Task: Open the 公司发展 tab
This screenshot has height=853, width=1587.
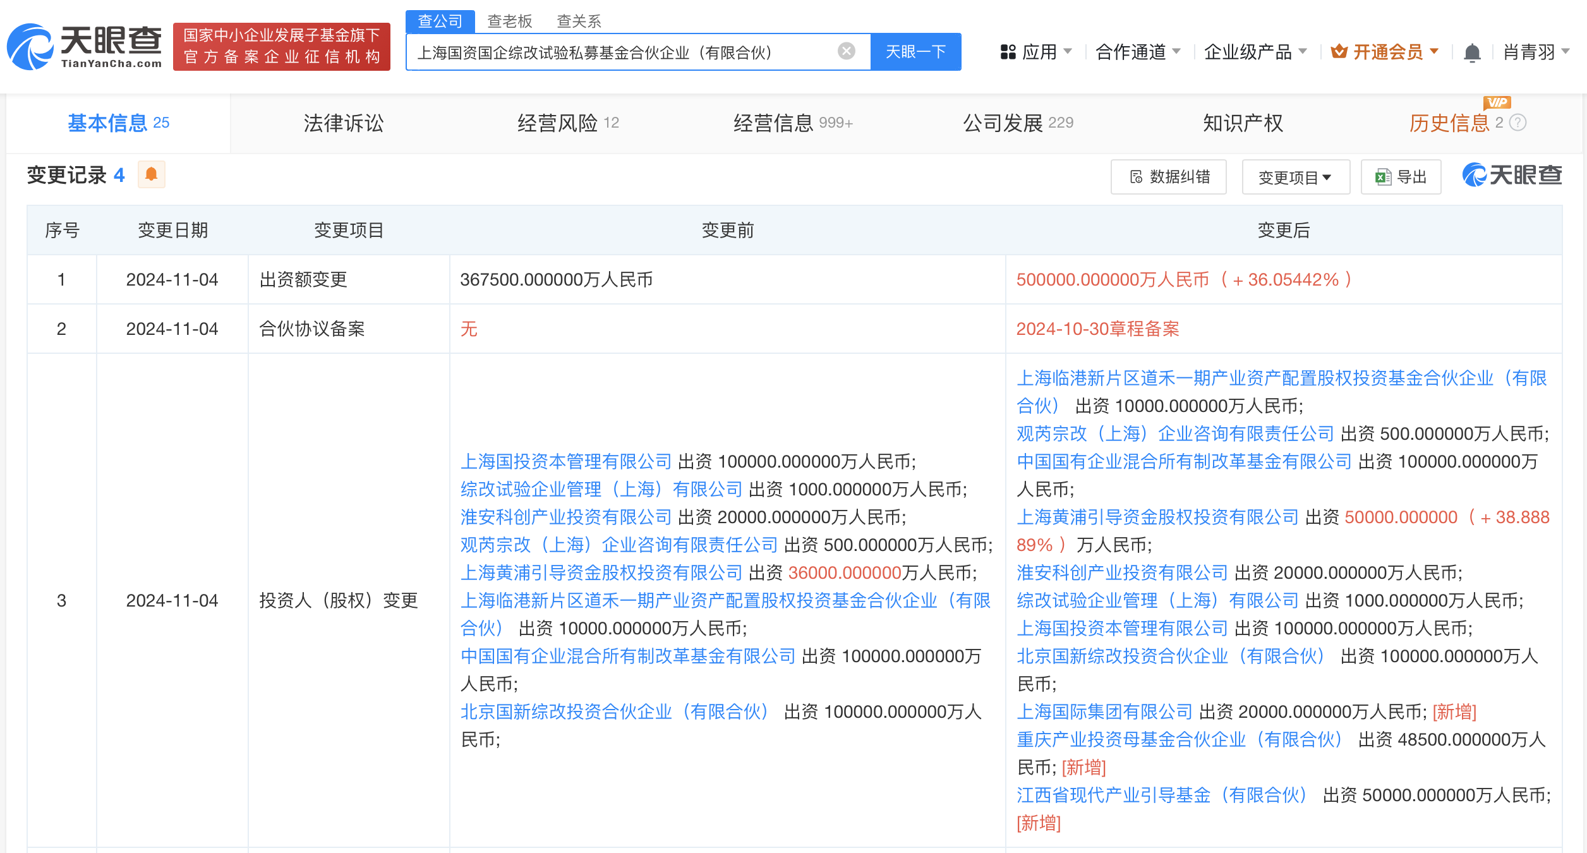Action: tap(1018, 123)
